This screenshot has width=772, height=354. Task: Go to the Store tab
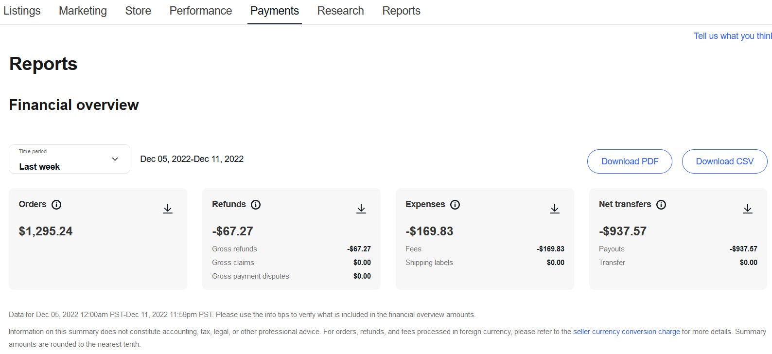tap(138, 11)
